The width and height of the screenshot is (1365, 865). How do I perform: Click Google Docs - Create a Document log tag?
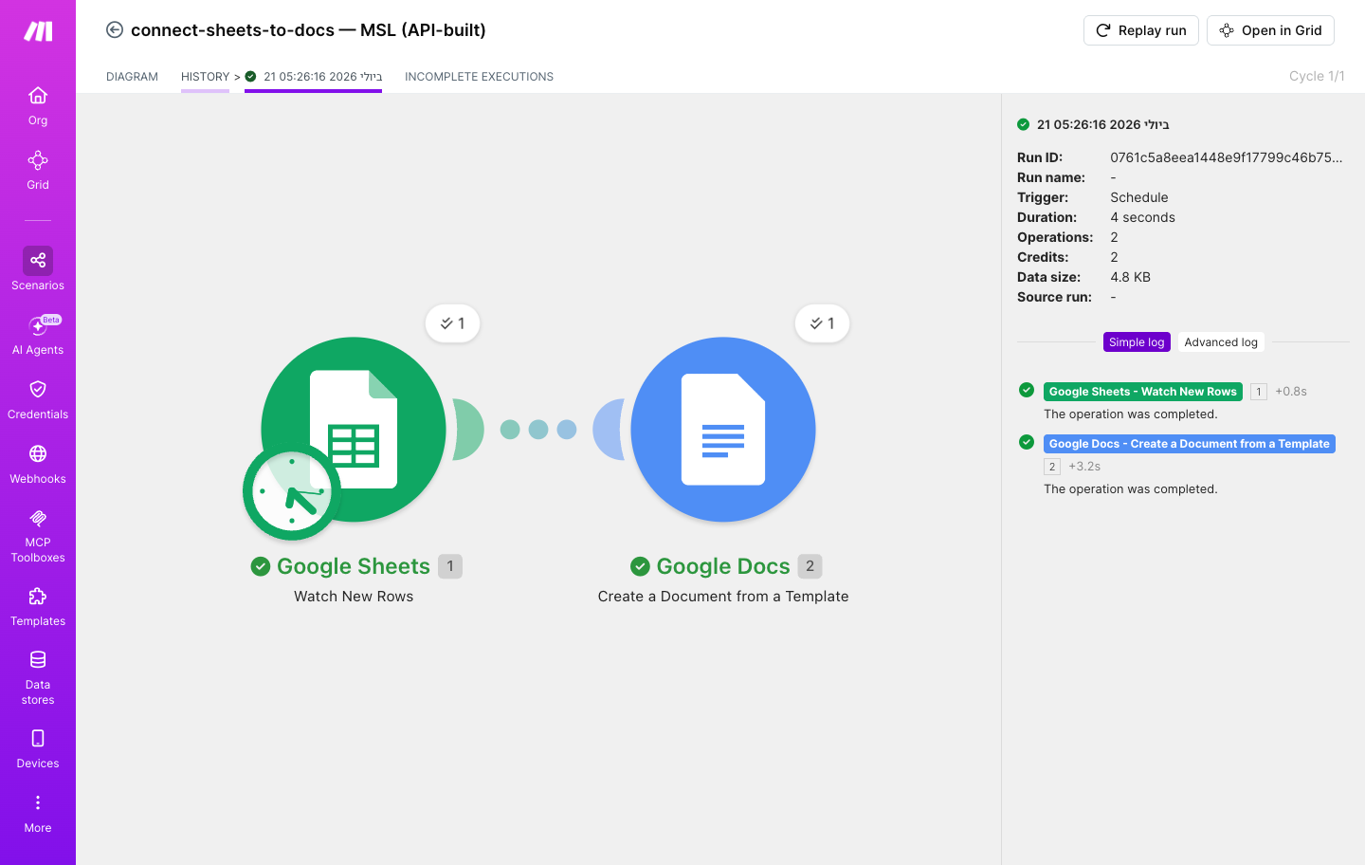pyautogui.click(x=1190, y=444)
